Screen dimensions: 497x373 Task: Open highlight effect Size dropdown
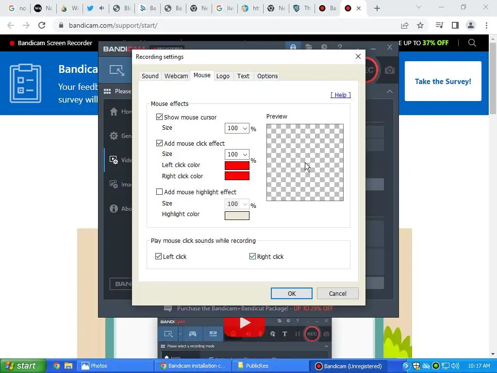click(x=237, y=204)
